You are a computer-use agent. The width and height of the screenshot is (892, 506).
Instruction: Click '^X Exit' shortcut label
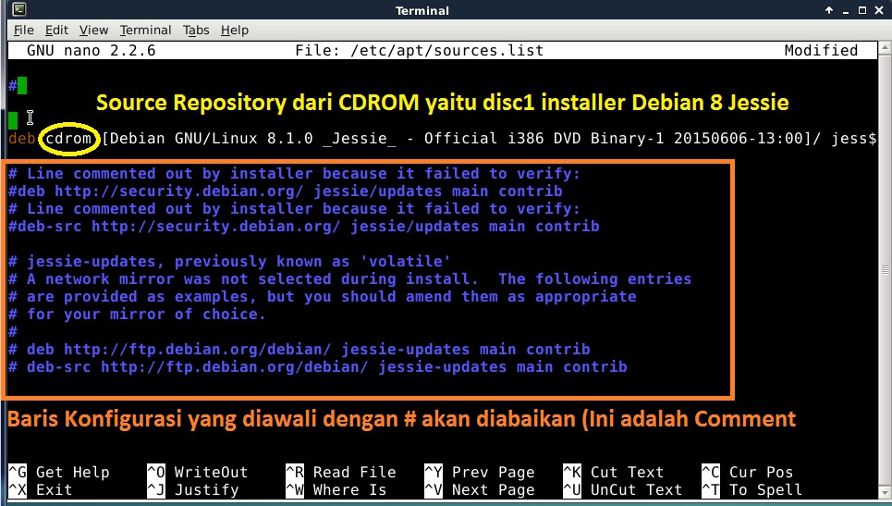point(40,490)
